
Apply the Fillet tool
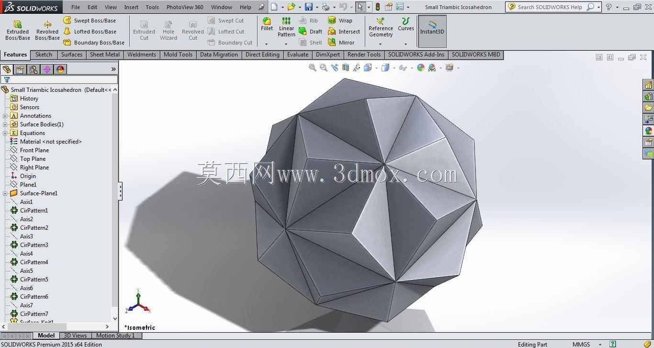[x=267, y=24]
